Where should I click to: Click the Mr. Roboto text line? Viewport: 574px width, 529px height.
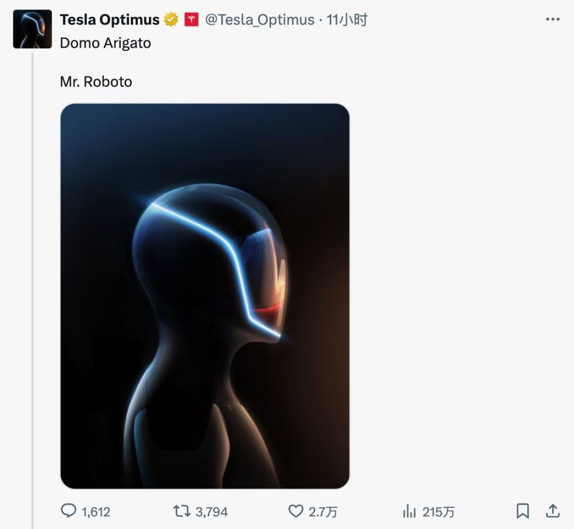point(96,82)
